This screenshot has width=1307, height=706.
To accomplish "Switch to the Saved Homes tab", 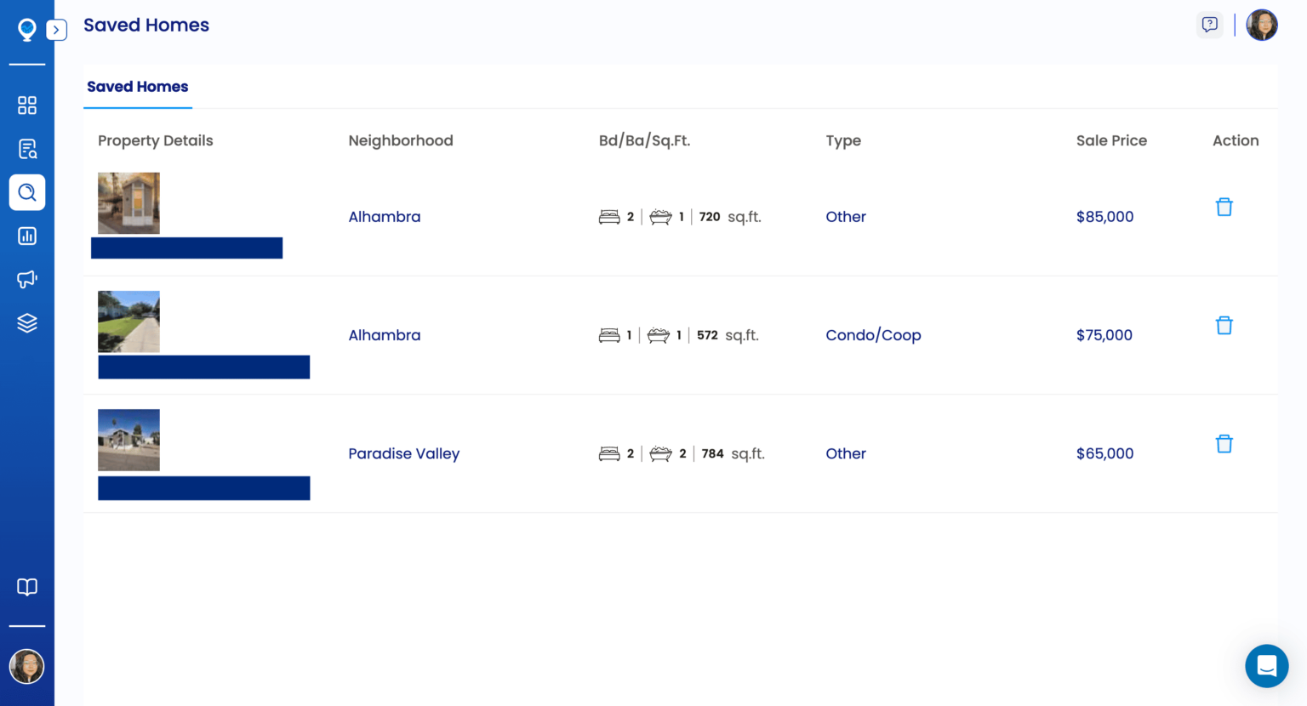I will click(137, 86).
